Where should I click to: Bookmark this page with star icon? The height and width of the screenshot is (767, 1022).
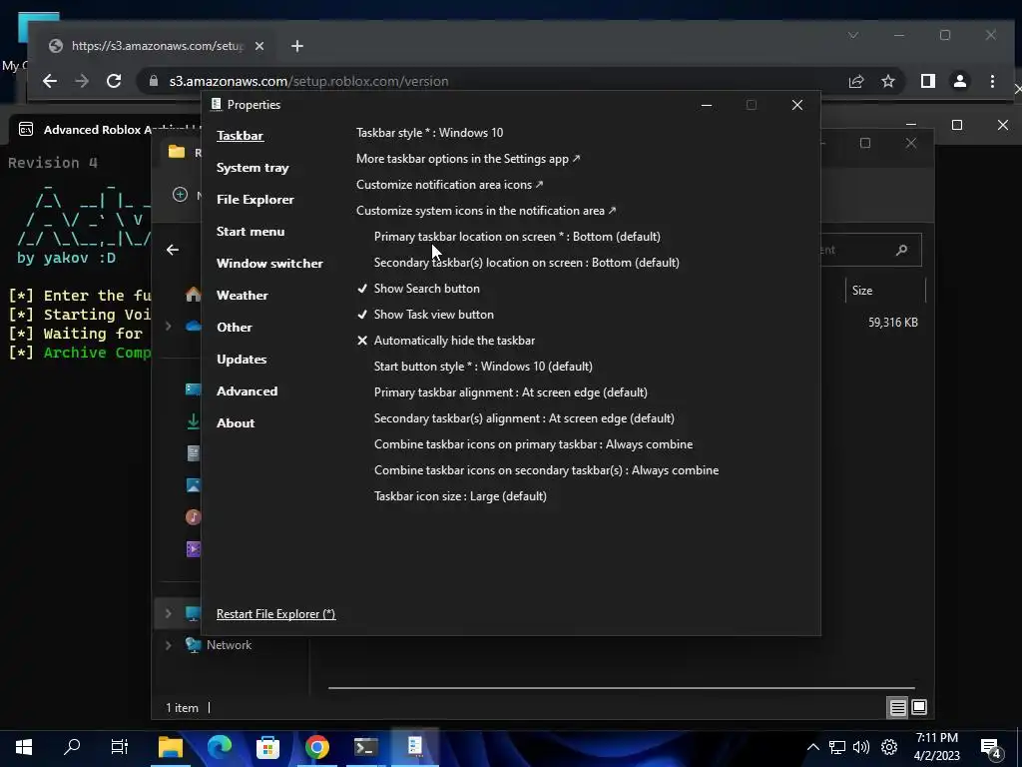pos(887,81)
